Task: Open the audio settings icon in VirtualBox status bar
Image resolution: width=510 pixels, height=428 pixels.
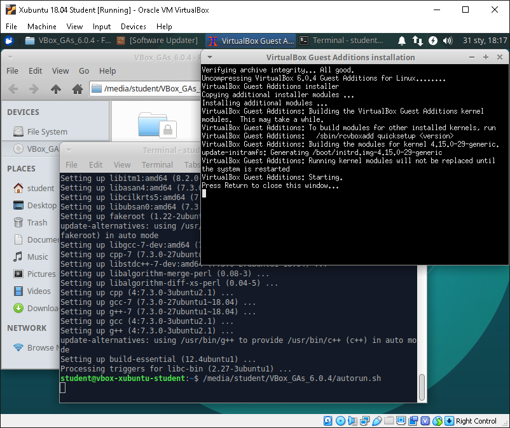Action: (x=352, y=421)
